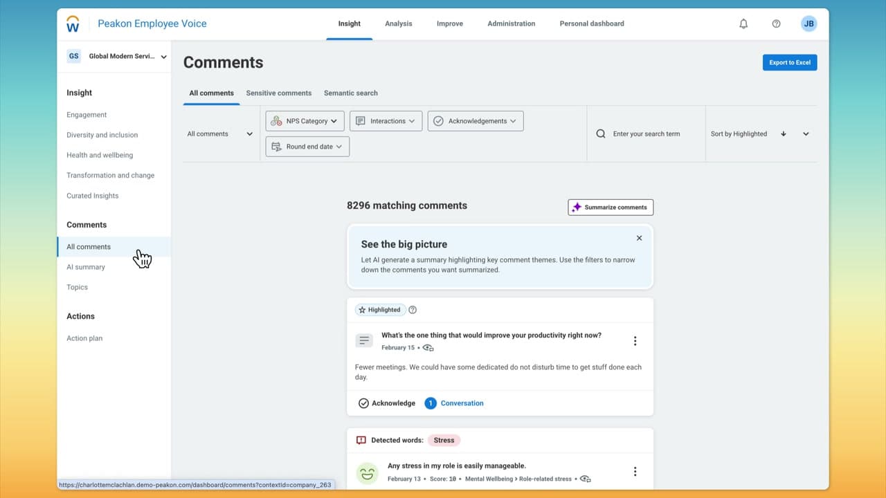Open the three-dot menu for the stress comment
This screenshot has height=498, width=886.
[635, 472]
